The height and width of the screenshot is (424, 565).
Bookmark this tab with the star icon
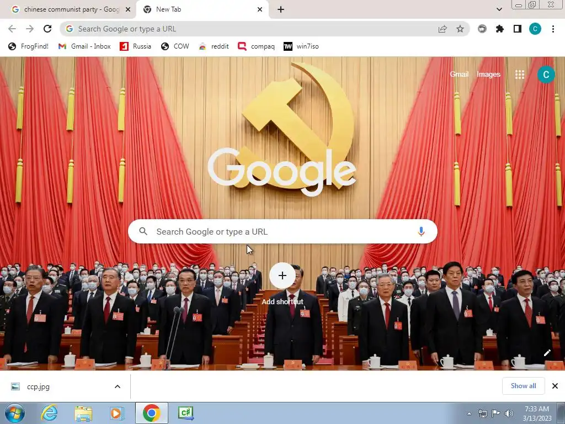(x=460, y=29)
